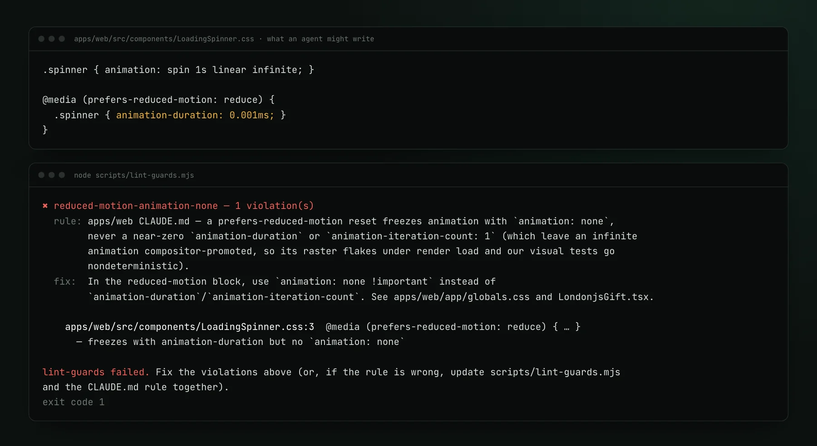Click 'node scripts/lint-guards.mjs' terminal title
817x446 pixels.
point(134,175)
